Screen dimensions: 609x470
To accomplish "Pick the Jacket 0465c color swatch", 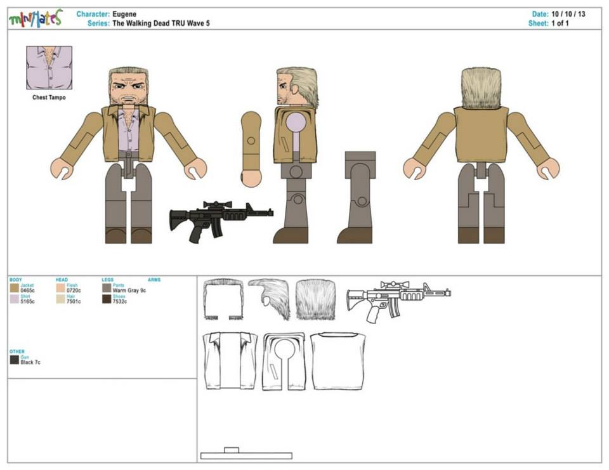I will [15, 288].
